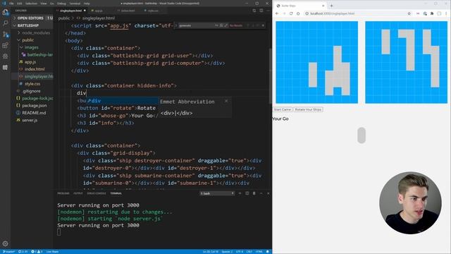Click the computer battleship grid in browser

click(x=406, y=62)
